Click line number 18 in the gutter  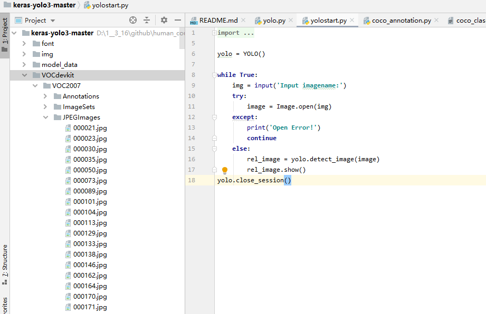pyautogui.click(x=192, y=180)
